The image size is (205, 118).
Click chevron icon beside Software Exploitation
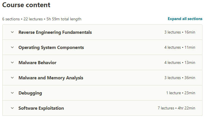coord(12,108)
